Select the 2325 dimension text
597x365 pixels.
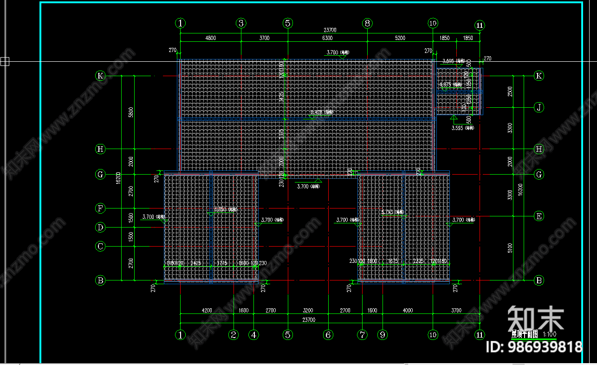tap(418, 261)
